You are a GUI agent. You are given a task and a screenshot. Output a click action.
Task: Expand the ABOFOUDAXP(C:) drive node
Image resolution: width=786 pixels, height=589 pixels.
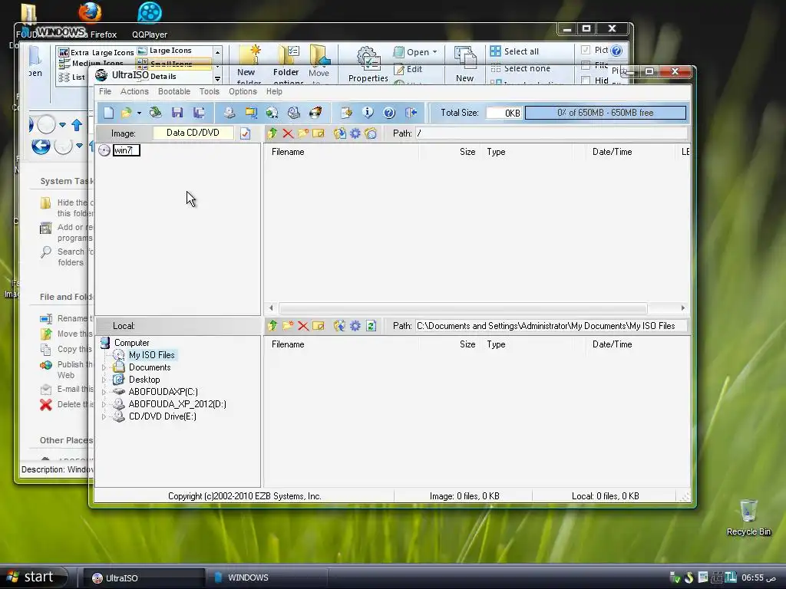104,392
